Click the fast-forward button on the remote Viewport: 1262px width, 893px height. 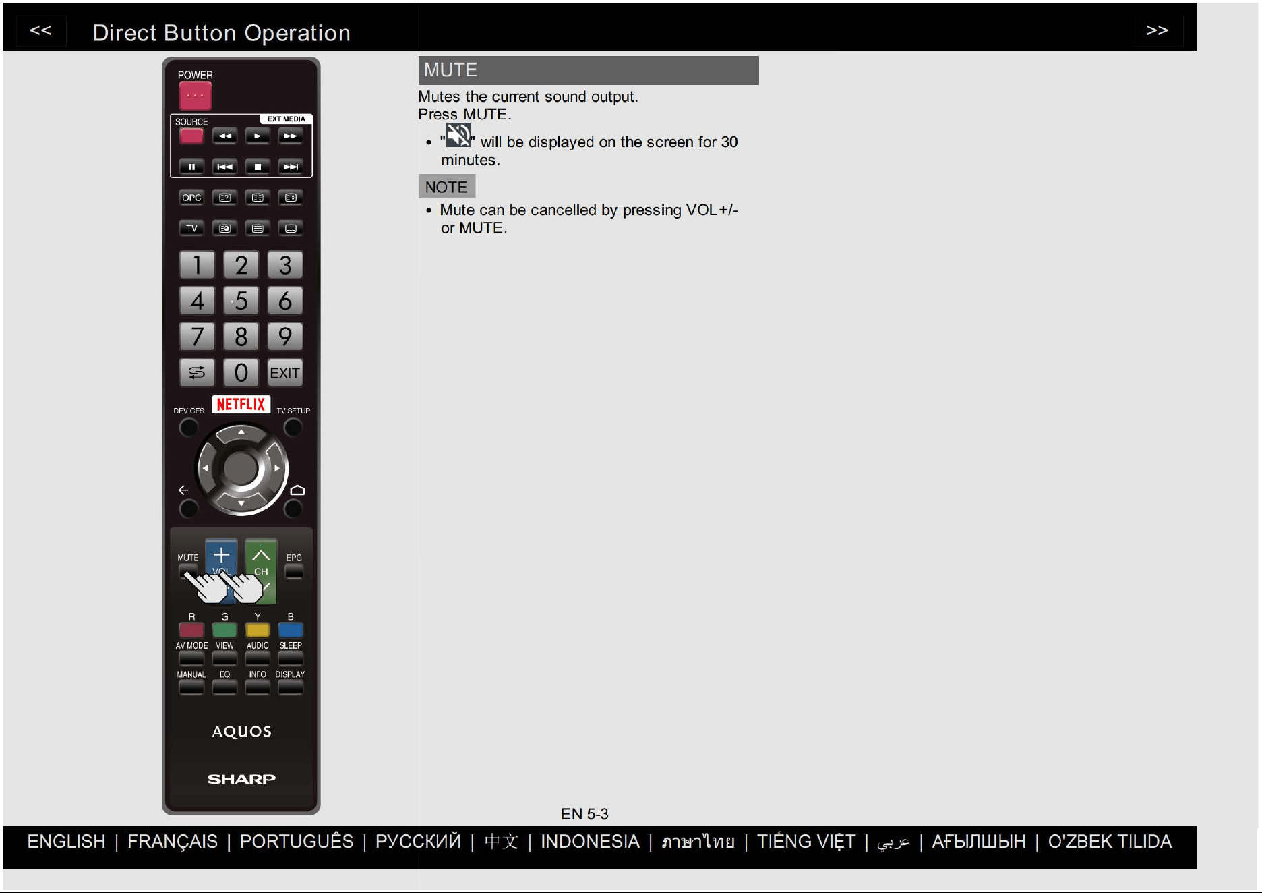[291, 136]
